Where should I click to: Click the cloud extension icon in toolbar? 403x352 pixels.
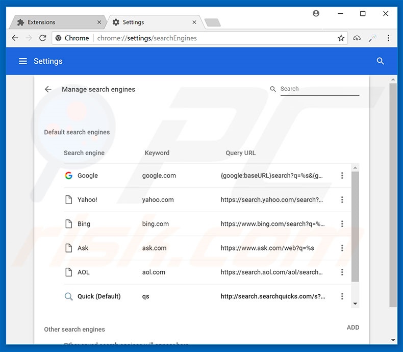tap(357, 38)
